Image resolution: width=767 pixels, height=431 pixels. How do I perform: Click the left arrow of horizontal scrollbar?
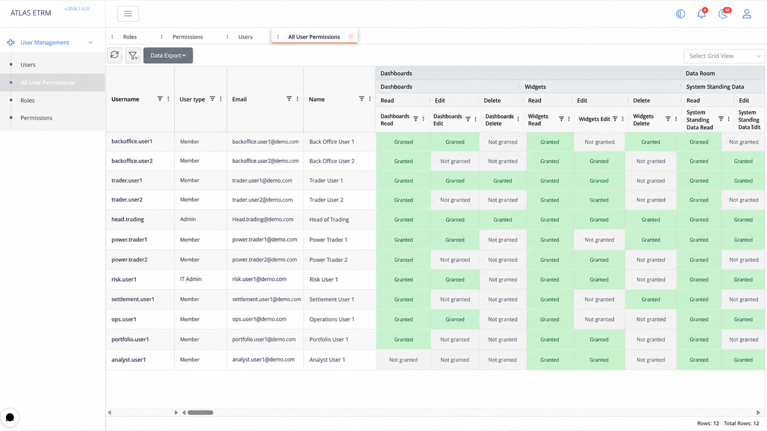(x=184, y=413)
